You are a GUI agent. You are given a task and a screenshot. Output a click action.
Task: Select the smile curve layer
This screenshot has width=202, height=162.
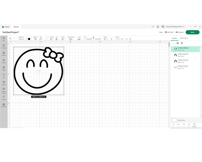(185, 67)
